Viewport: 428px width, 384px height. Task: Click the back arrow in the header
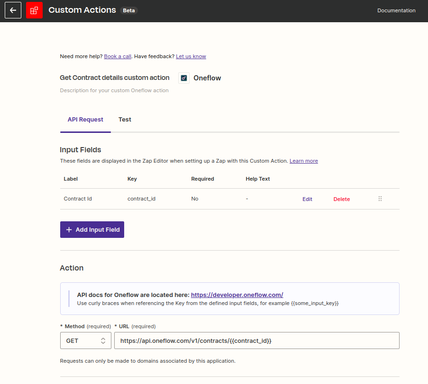[12, 10]
